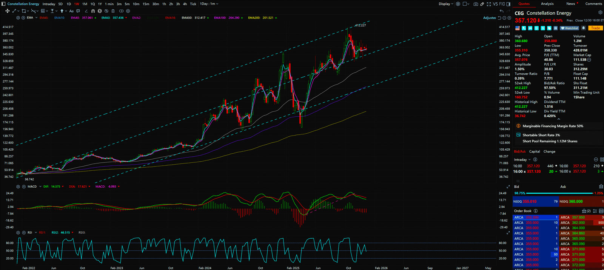Toggle the left sidebar panel icon
The height and width of the screenshot is (270, 604).
pyautogui.click(x=3, y=4)
